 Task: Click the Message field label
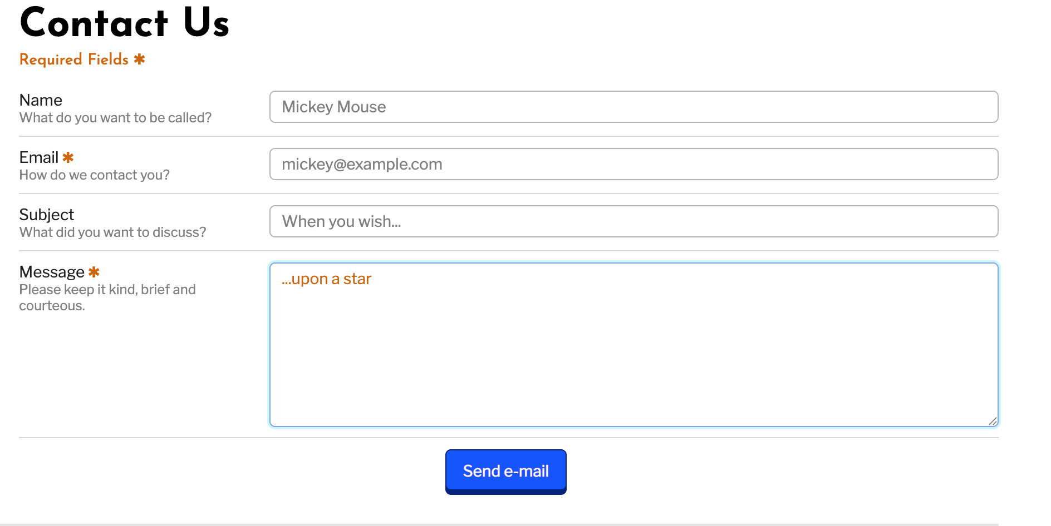coord(52,272)
